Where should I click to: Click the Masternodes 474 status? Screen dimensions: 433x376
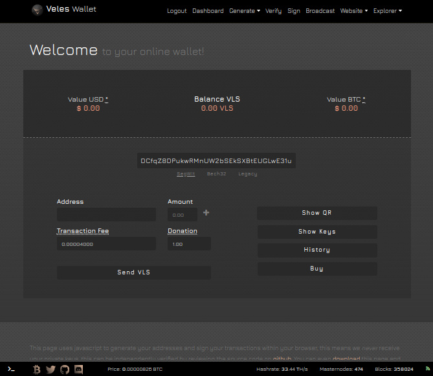[341, 369]
